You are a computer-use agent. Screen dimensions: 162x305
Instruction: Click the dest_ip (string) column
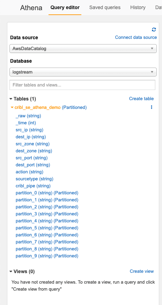tap(31, 137)
